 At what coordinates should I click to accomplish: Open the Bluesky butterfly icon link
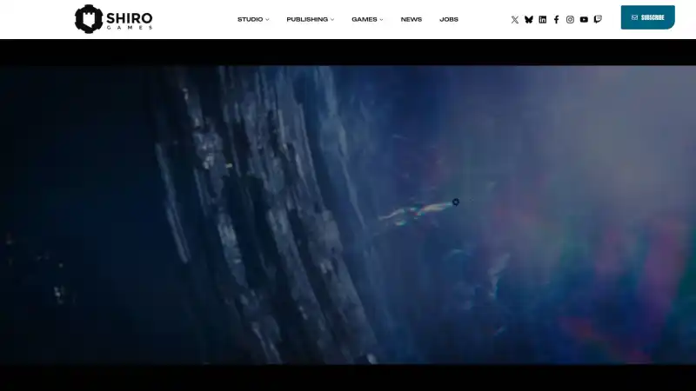coord(529,19)
